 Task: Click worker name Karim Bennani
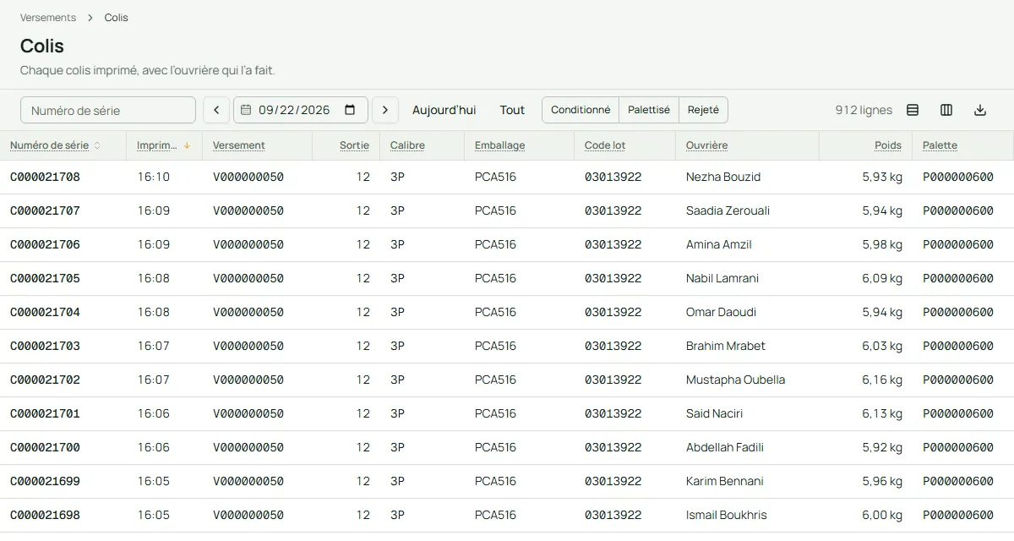click(x=724, y=482)
